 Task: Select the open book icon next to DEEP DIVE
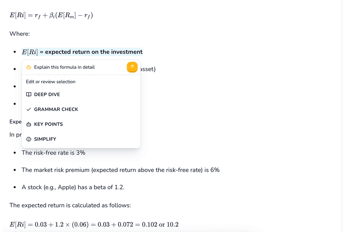(x=28, y=94)
